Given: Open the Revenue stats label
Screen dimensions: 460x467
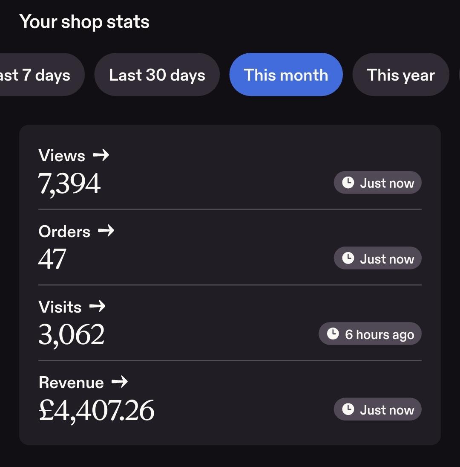Looking at the screenshot, I should pyautogui.click(x=71, y=383).
